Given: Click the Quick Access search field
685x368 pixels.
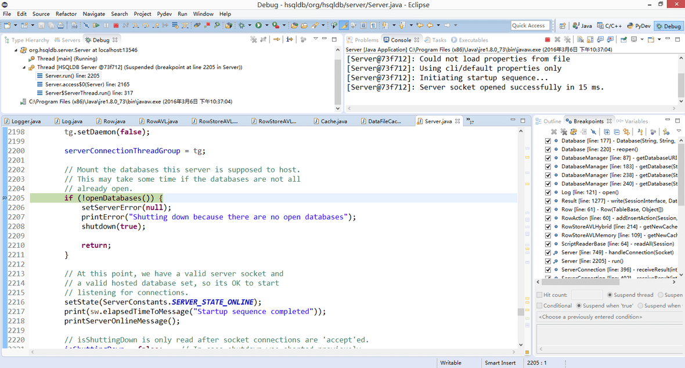Looking at the screenshot, I should (531, 26).
